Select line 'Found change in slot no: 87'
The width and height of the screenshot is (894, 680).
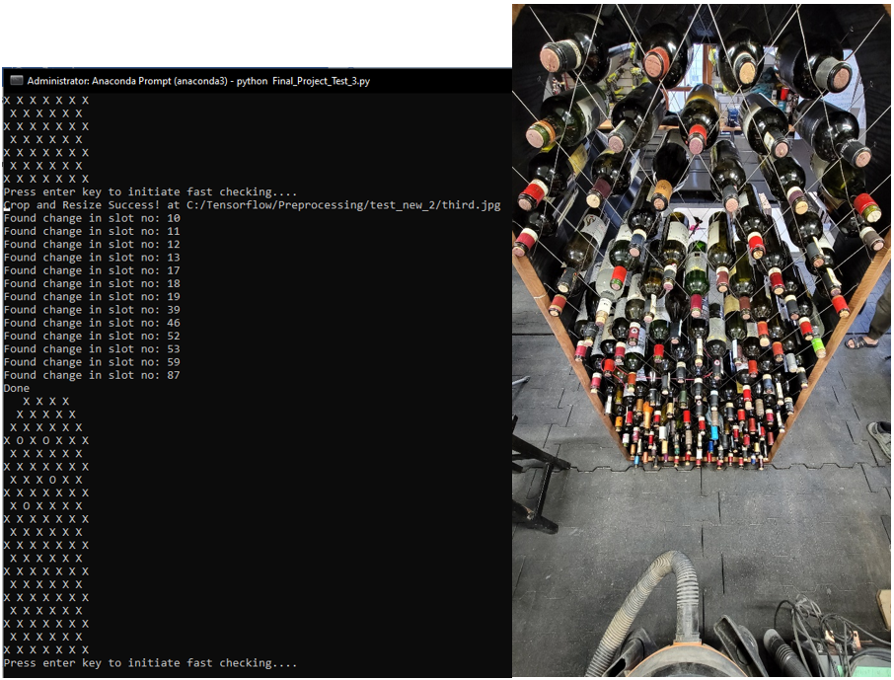(92, 376)
